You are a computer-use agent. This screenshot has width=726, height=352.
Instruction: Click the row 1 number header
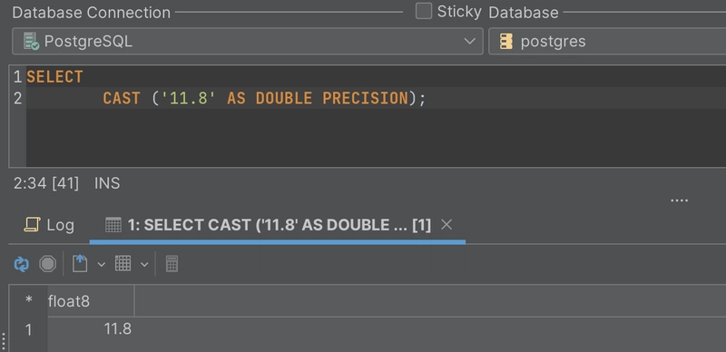tap(28, 329)
